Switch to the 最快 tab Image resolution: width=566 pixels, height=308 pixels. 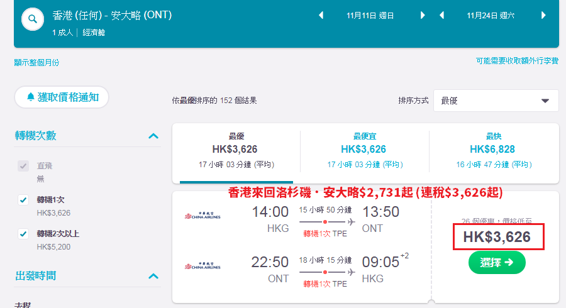coord(494,151)
